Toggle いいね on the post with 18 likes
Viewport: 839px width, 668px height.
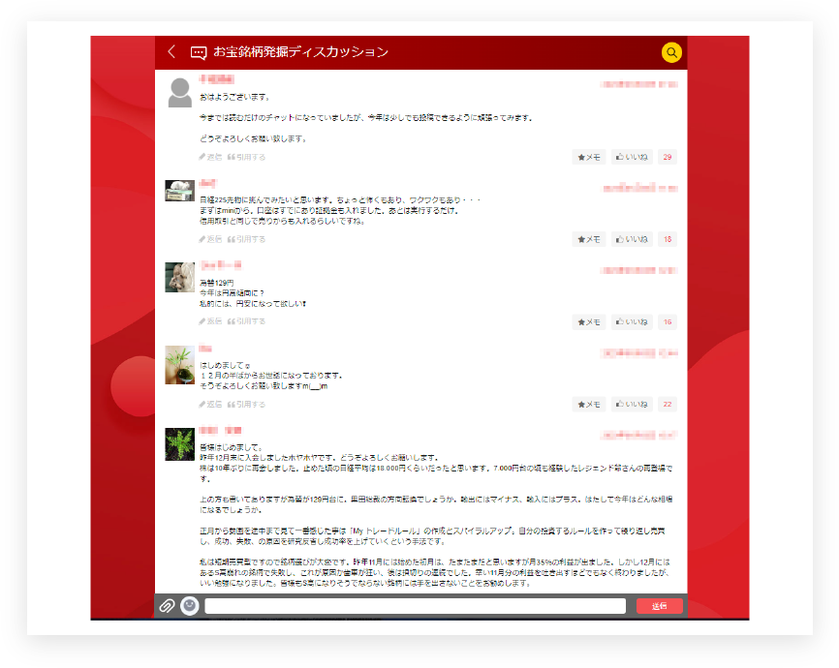tap(632, 239)
